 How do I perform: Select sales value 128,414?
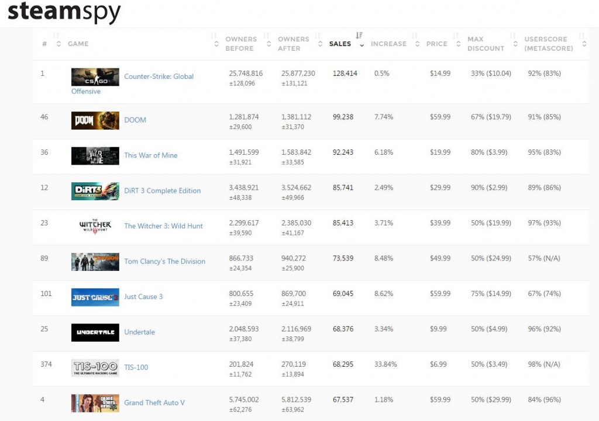tap(345, 73)
